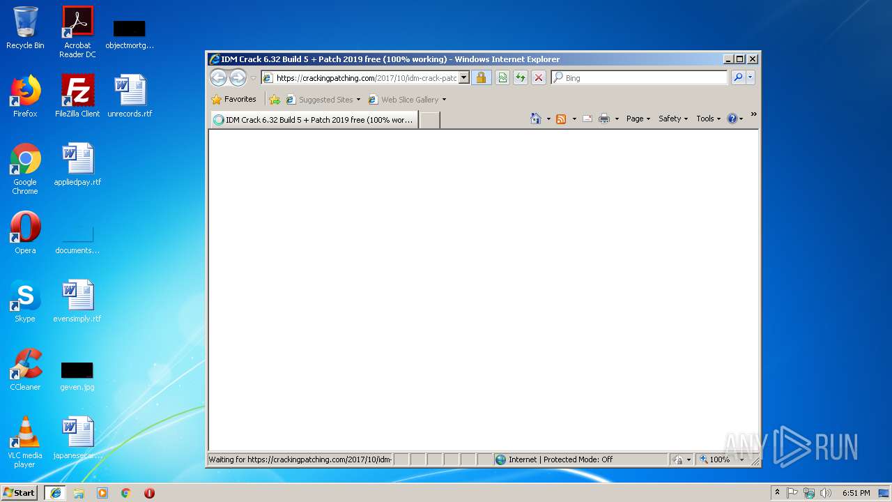This screenshot has height=502, width=892.
Task: Expand the Home button dropdown arrow
Action: (x=548, y=119)
